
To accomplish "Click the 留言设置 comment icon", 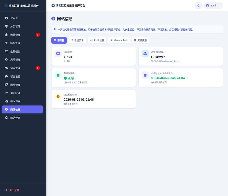I will (x=6, y=76).
